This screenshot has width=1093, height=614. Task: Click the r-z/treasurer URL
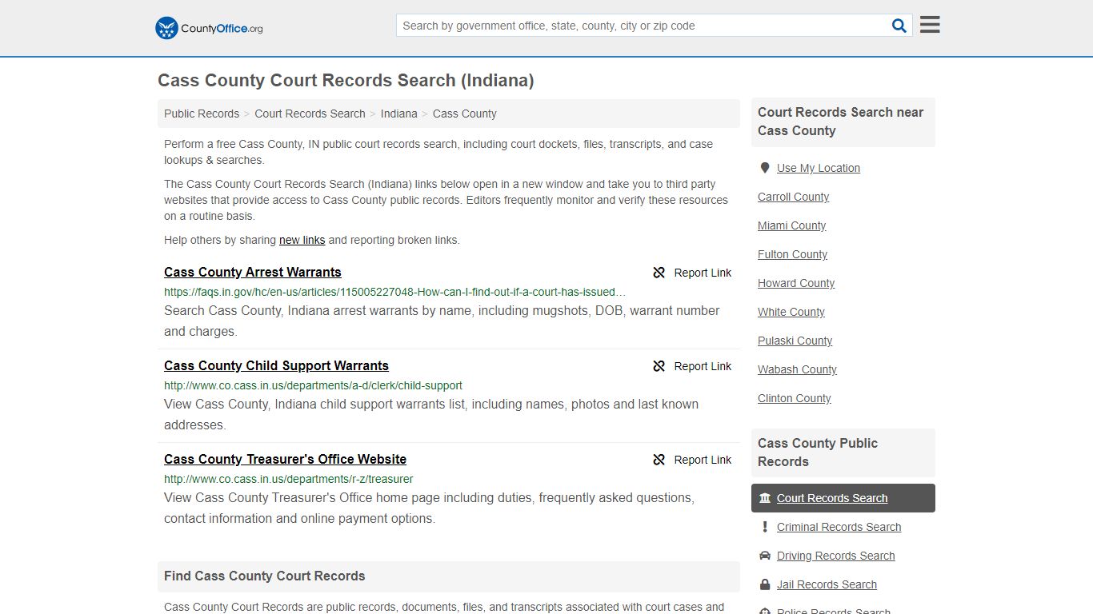pyautogui.click(x=288, y=479)
